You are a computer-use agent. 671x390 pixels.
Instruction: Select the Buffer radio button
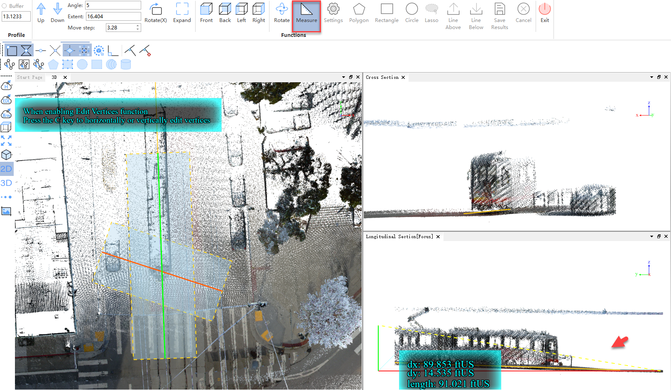pos(5,6)
